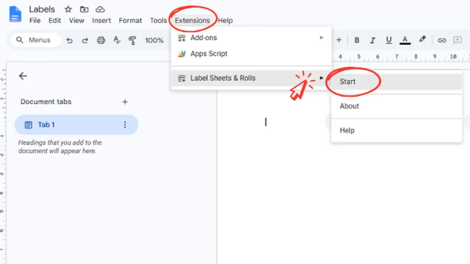Increase font size with plus icon
470x264 pixels.
coord(339,40)
